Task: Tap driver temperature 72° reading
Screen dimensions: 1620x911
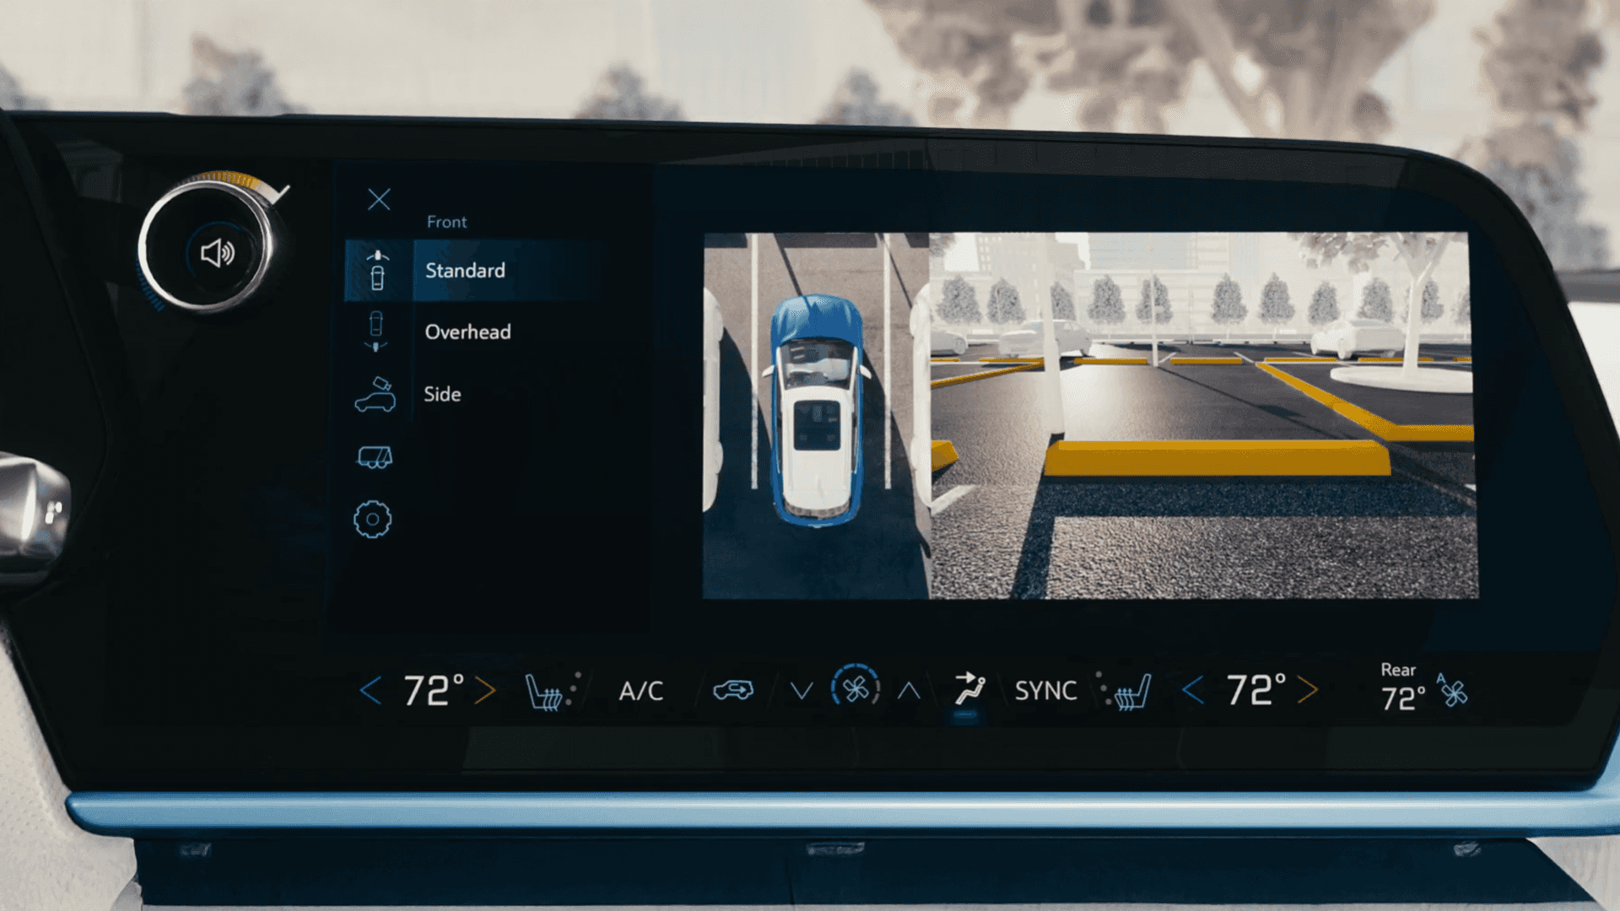Action: (434, 691)
